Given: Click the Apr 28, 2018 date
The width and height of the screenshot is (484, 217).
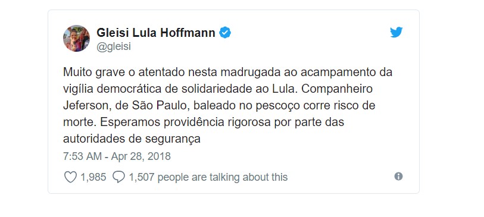Looking at the screenshot, I should click(x=140, y=156).
